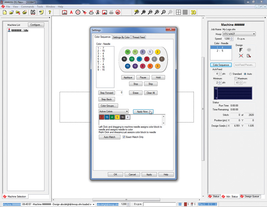Select the orange needle 6 circle
This screenshot has width=267, height=207.
pyautogui.click(x=150, y=66)
